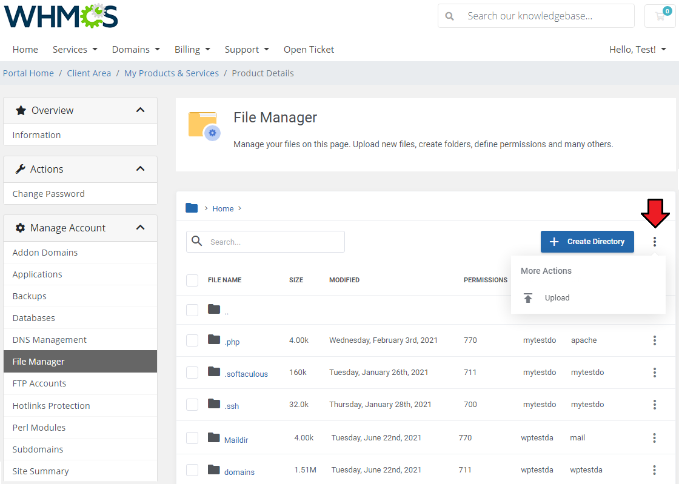Open row actions menu for .softaculous folder
This screenshot has height=484, width=679.
click(x=654, y=373)
